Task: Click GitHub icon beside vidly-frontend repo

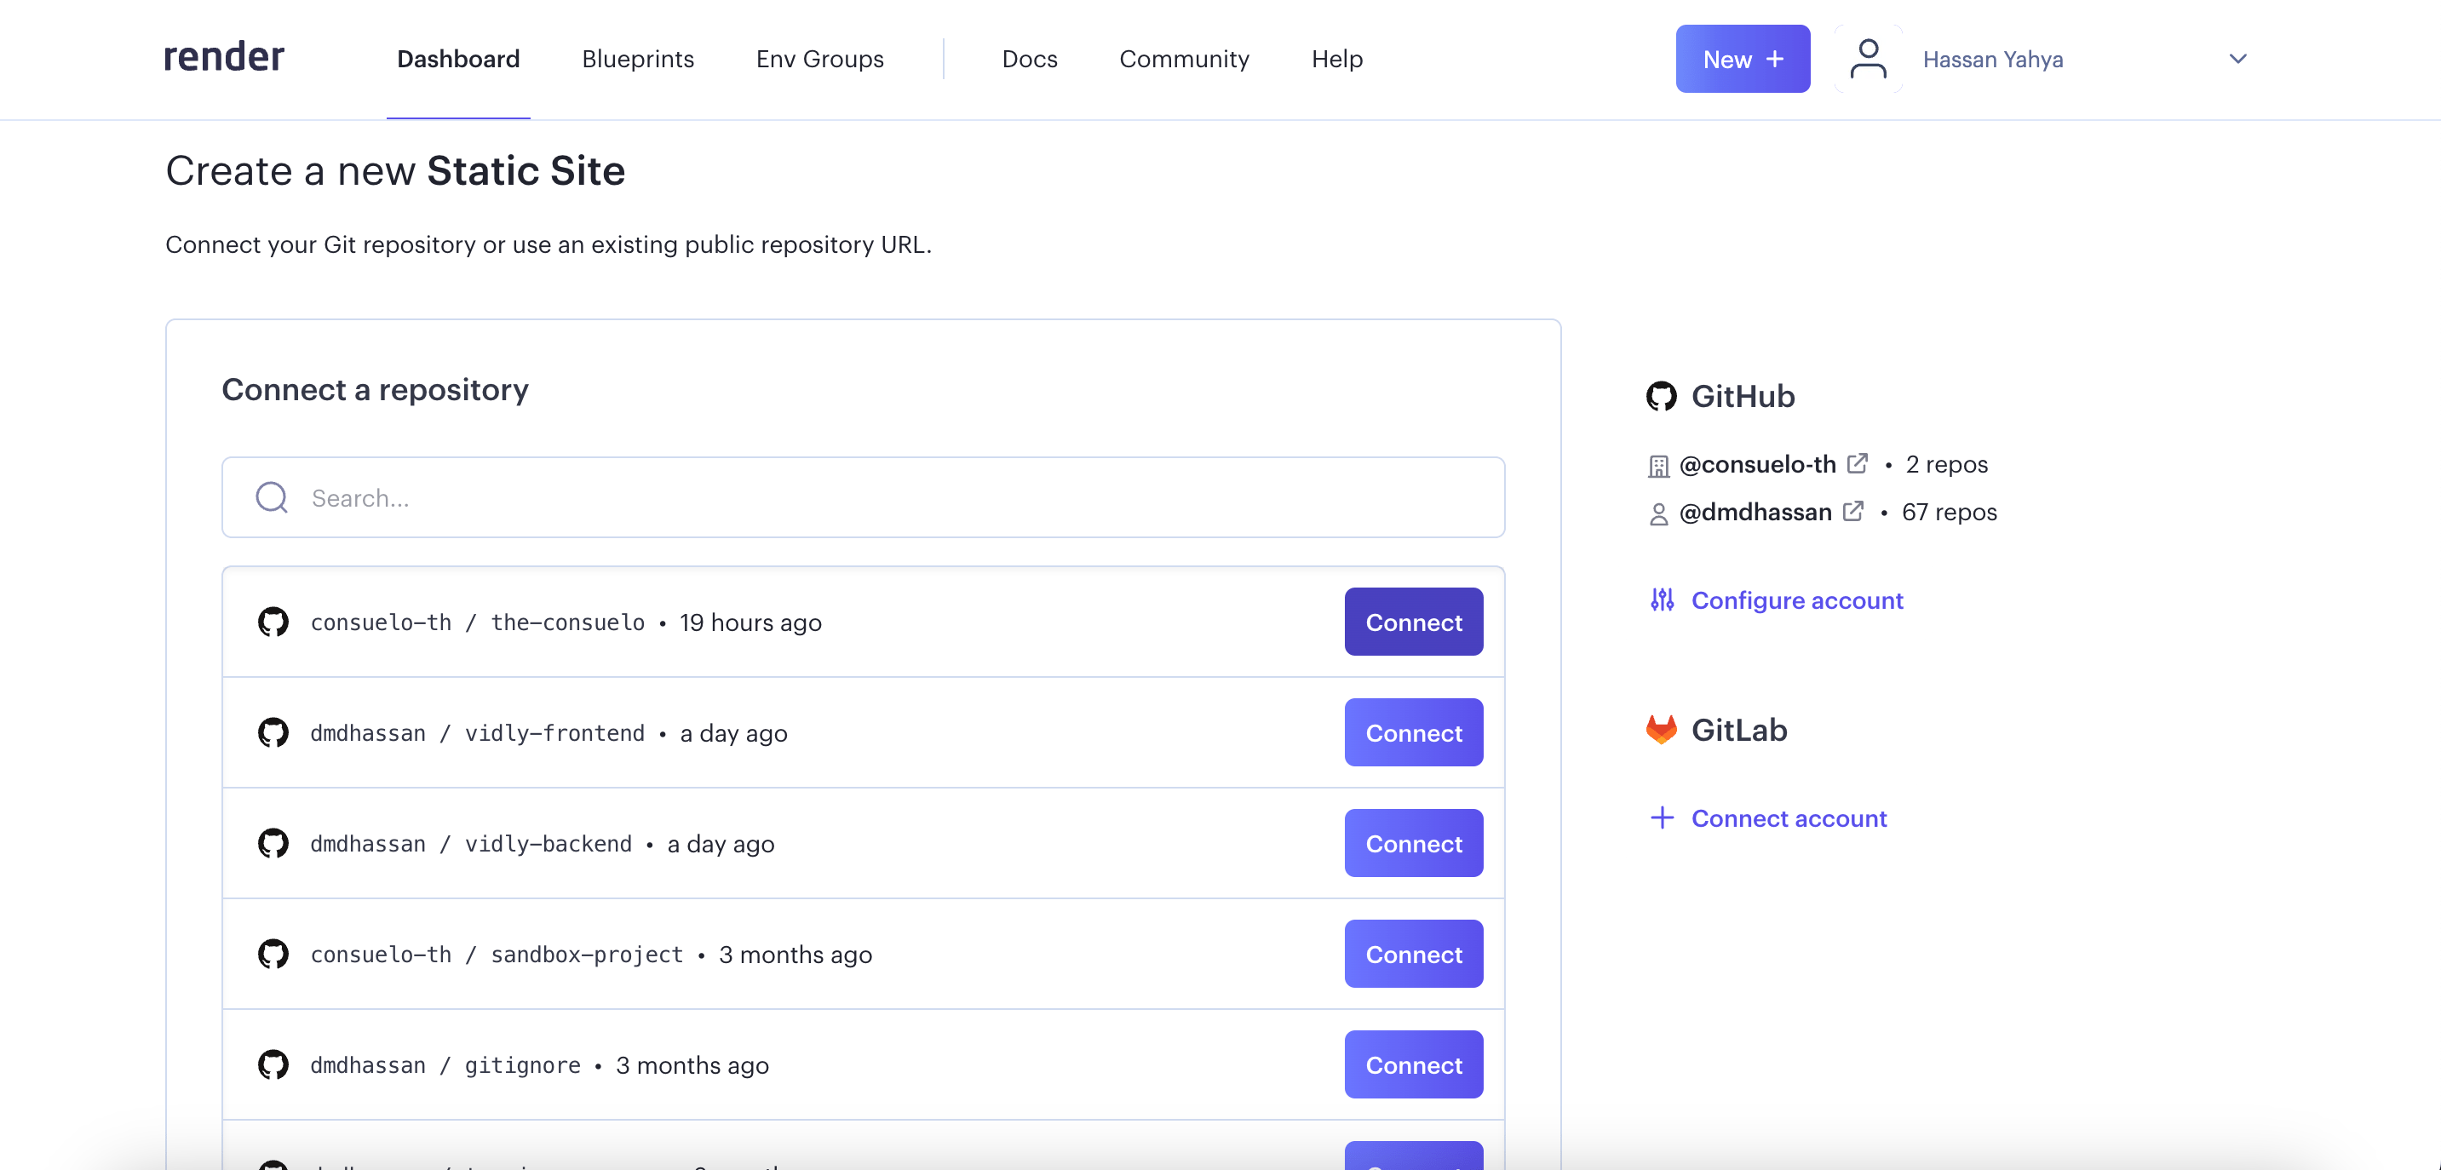Action: point(273,732)
